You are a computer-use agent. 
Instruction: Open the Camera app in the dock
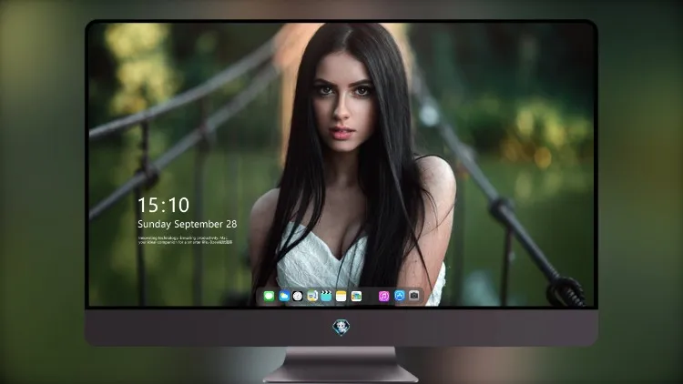point(413,296)
